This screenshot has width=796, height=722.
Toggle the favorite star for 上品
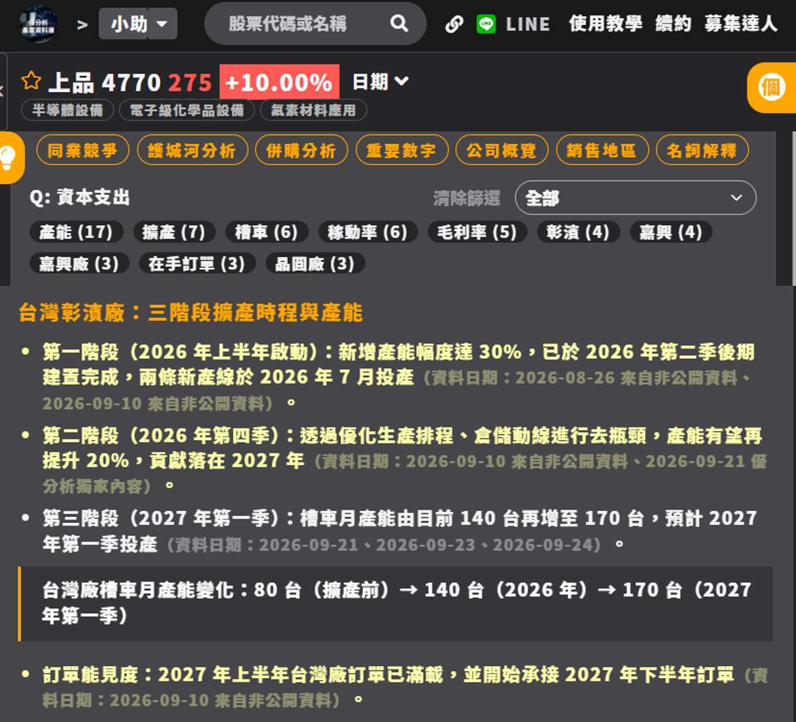click(x=31, y=81)
